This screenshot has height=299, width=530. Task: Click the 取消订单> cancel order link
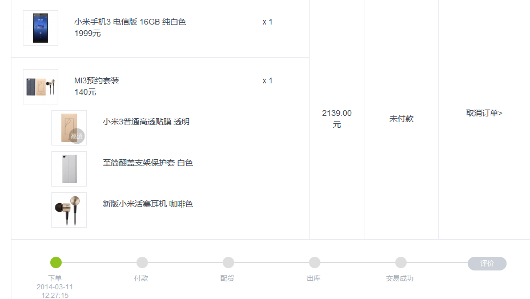pos(484,113)
